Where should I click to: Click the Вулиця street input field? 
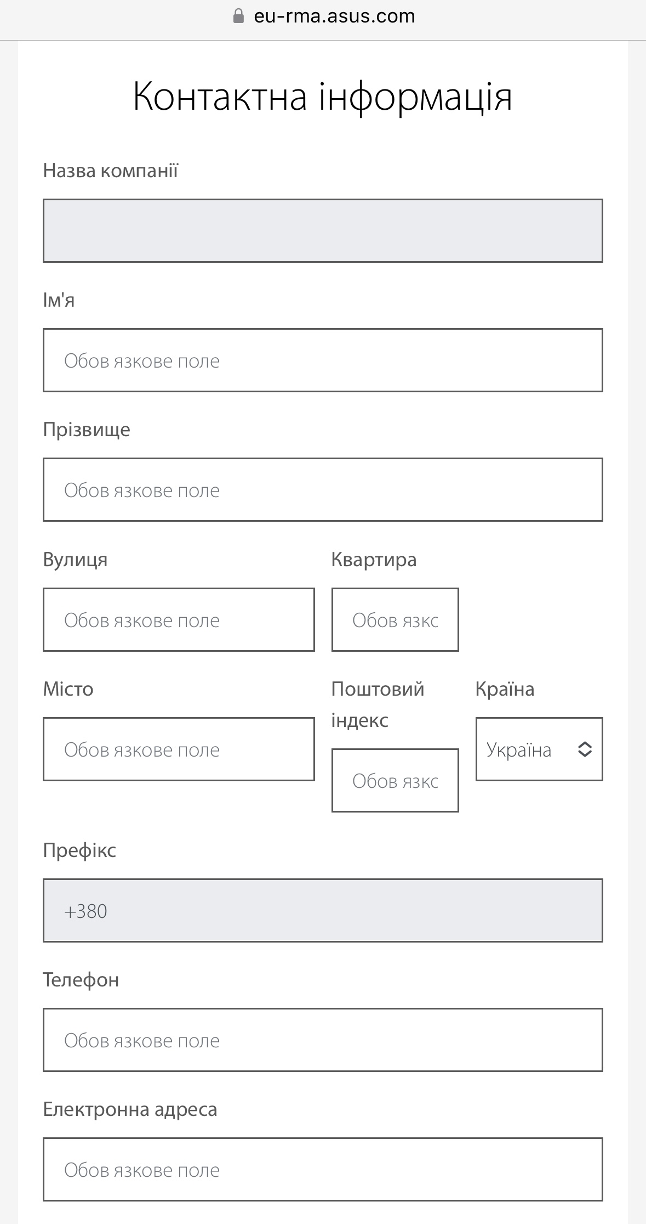coord(179,619)
